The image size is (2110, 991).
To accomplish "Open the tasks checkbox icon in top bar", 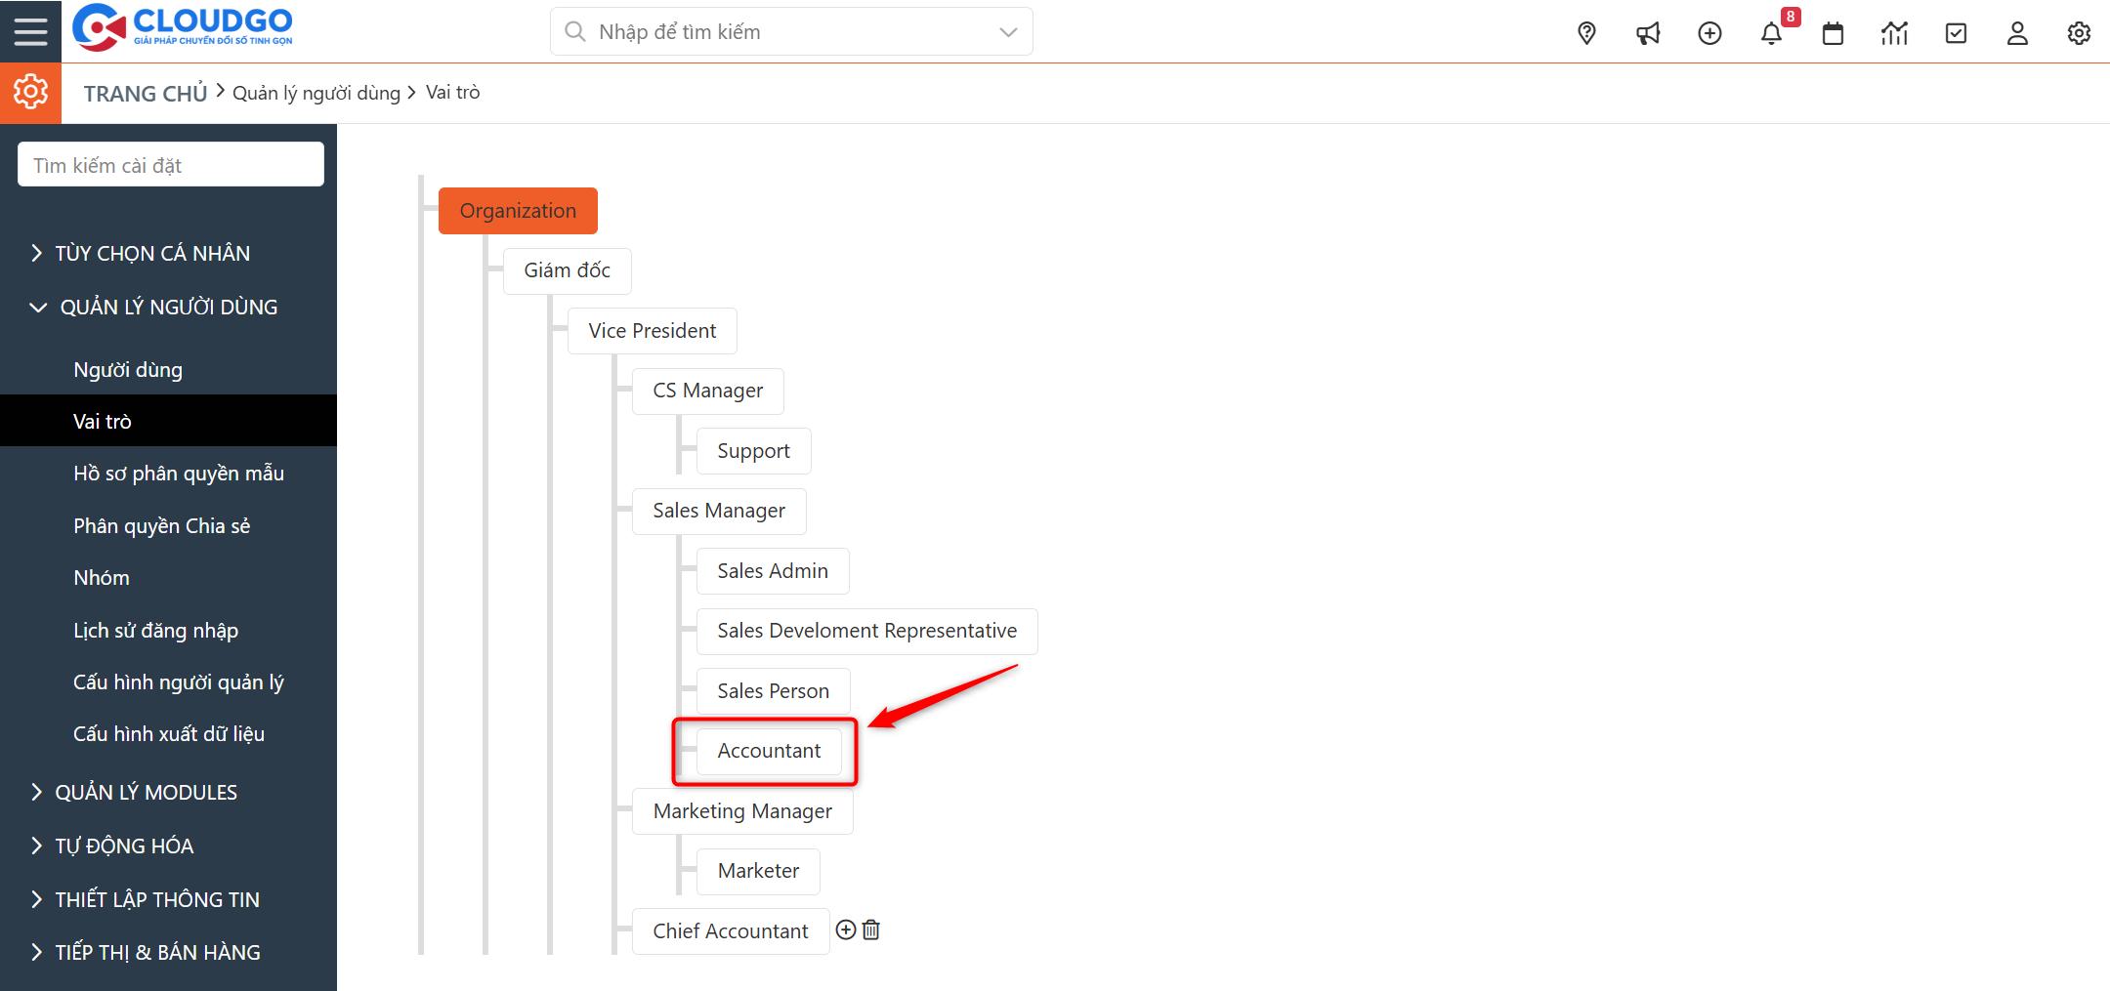I will 1956,32.
